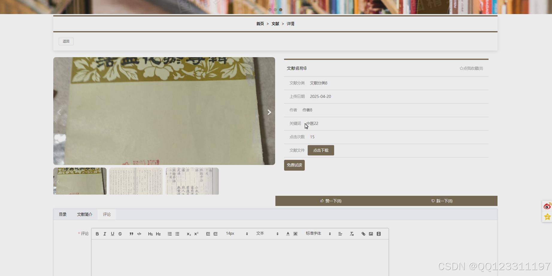
Task: Share page to Weibo
Action: click(547, 206)
